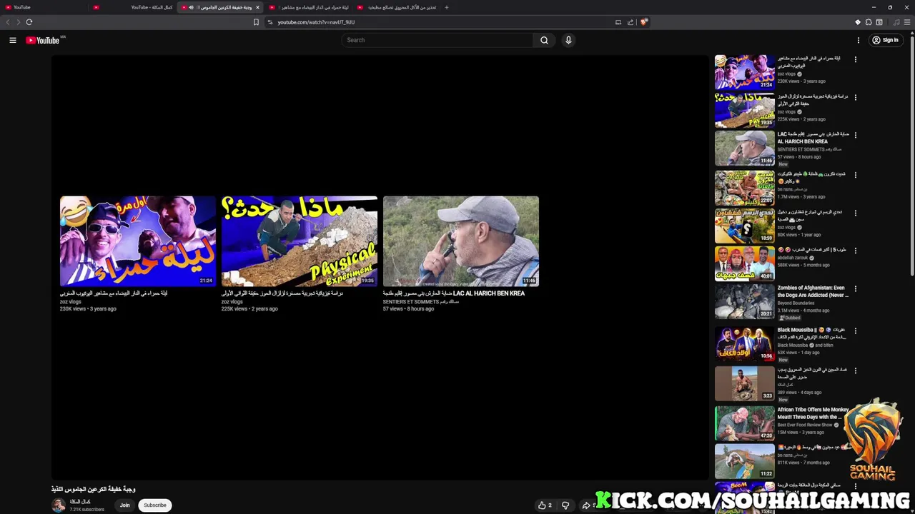This screenshot has height=514, width=915.
Task: Click the Subscribe button
Action: 154,505
